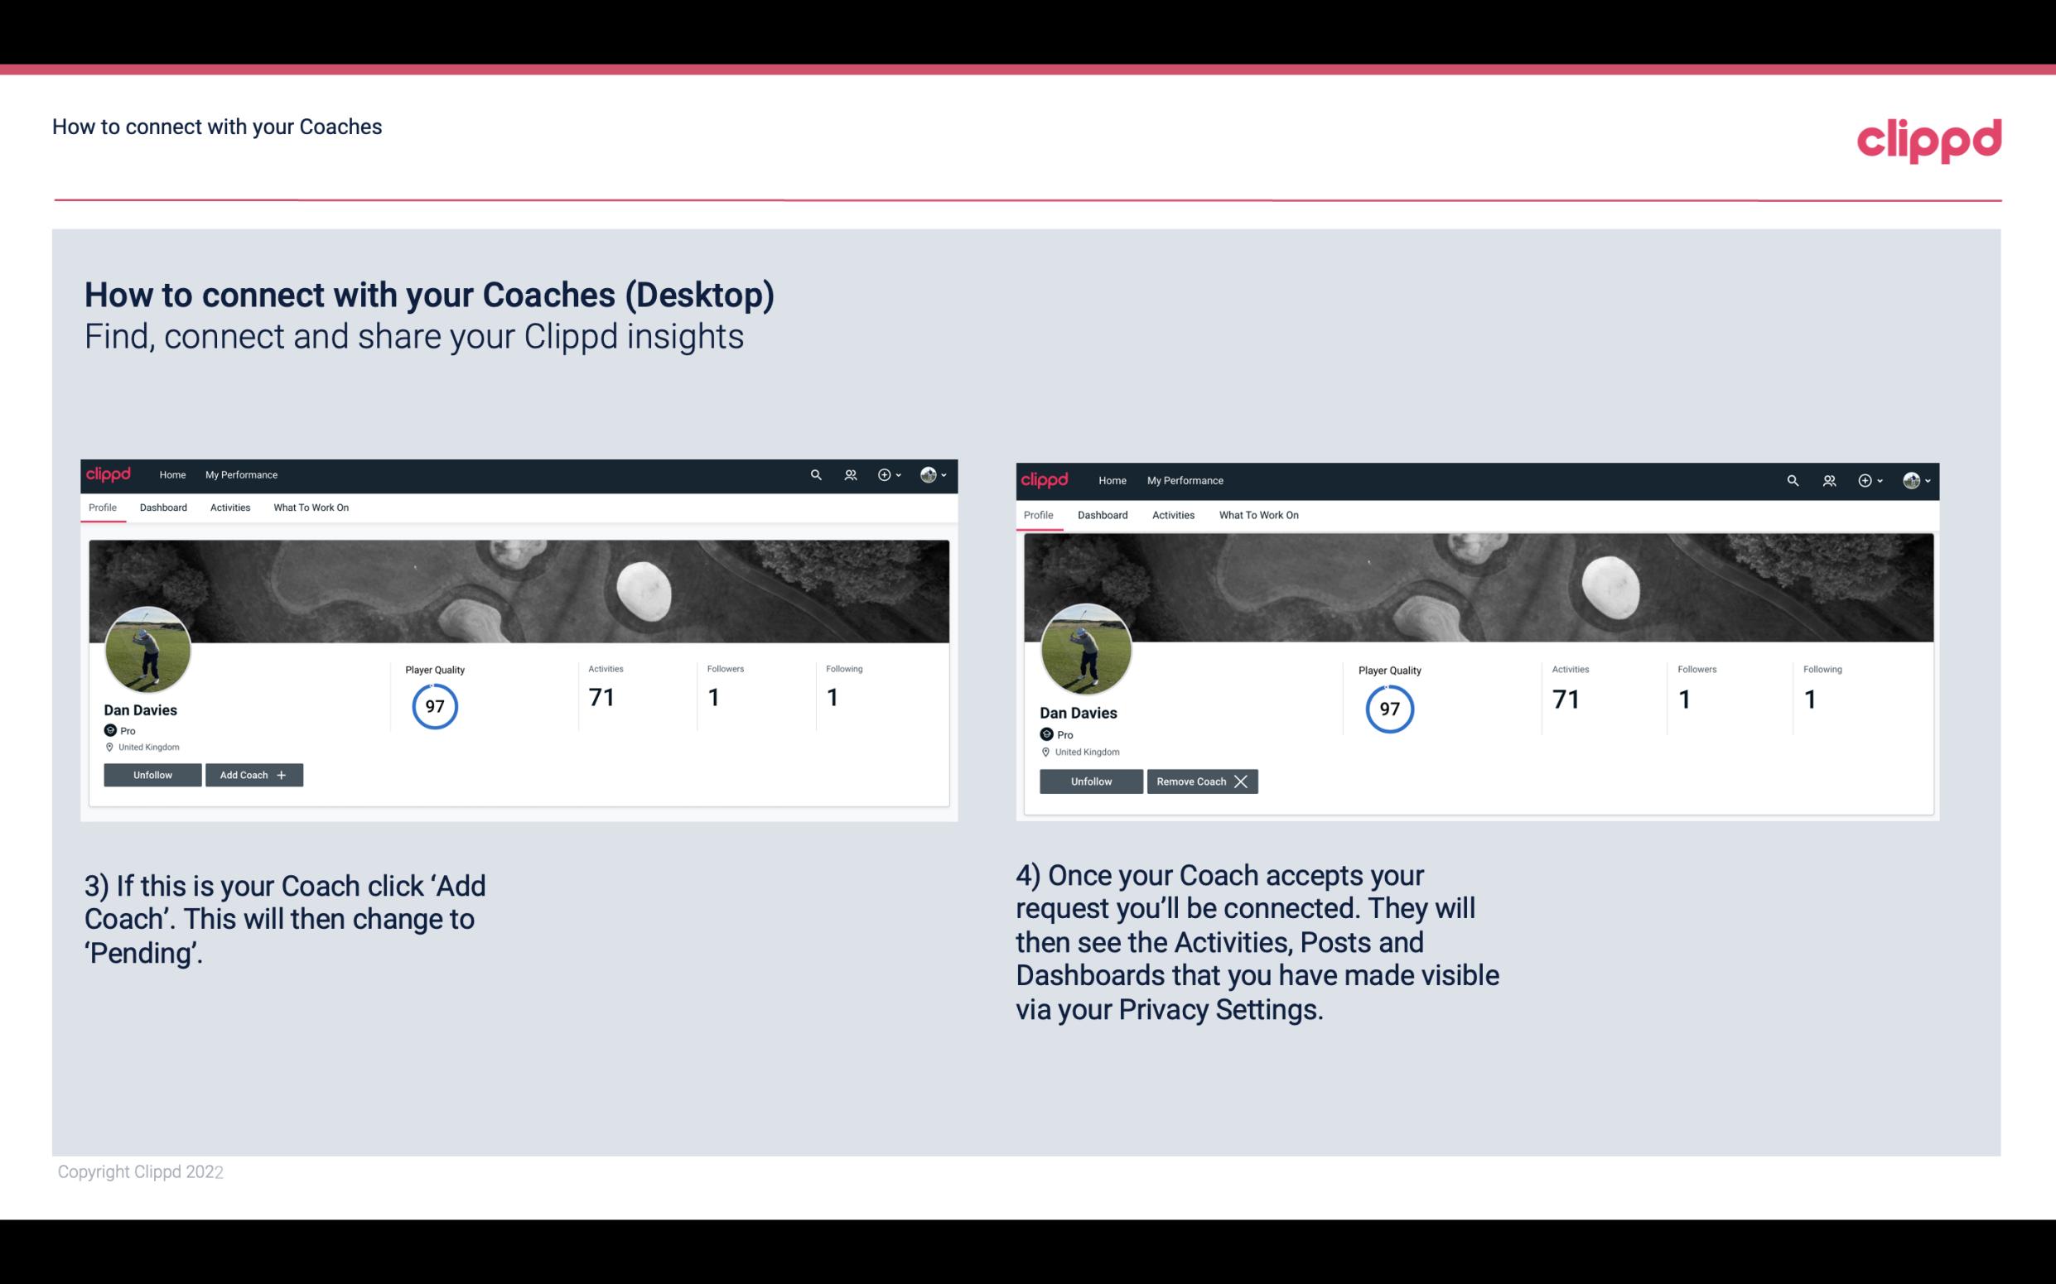Image resolution: width=2056 pixels, height=1284 pixels.
Task: Click the search icon in top navbar
Action: tap(816, 474)
